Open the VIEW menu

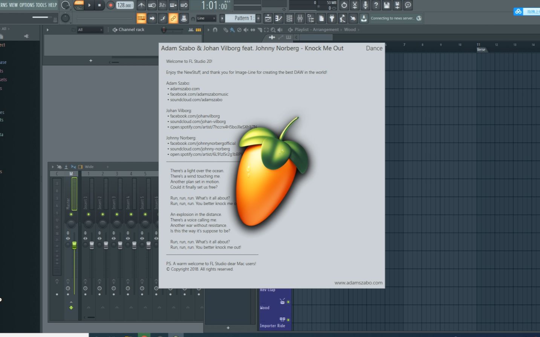13,5
